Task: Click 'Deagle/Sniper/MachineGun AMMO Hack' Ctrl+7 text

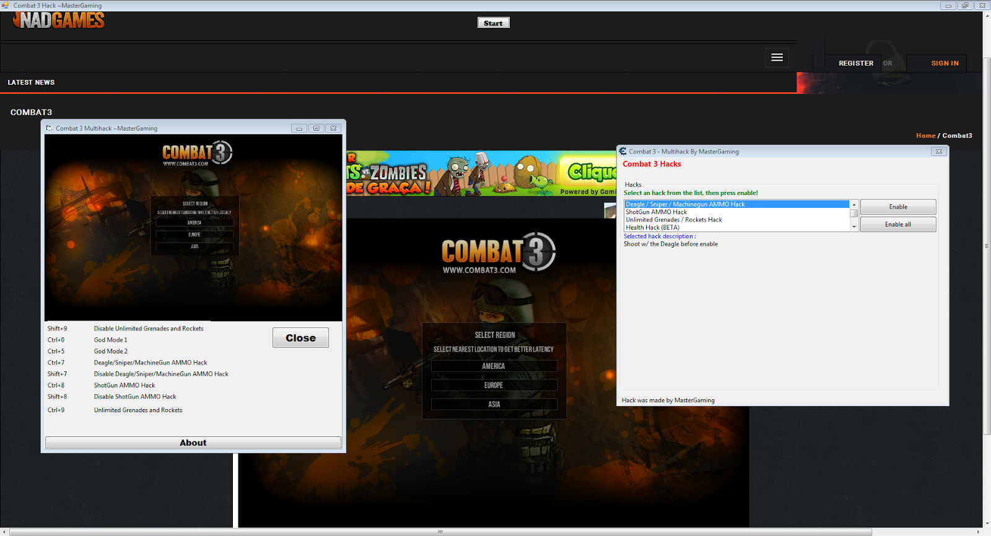Action: (x=151, y=363)
